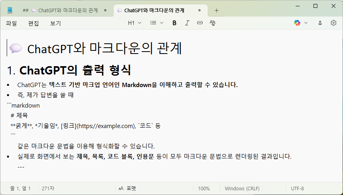343x195 pixels.
Task: Open settings with the gear icon
Action: coord(334,23)
